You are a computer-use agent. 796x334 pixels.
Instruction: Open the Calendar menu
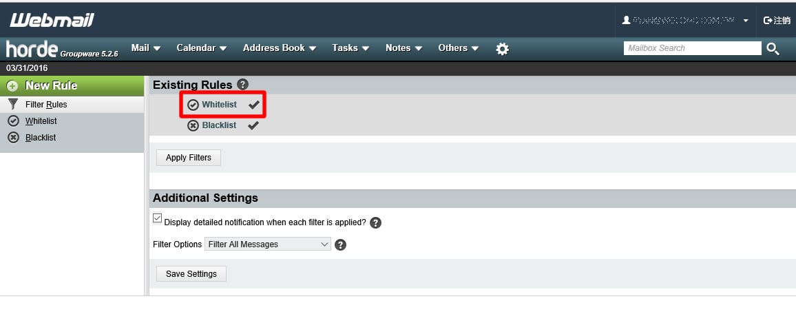(201, 48)
